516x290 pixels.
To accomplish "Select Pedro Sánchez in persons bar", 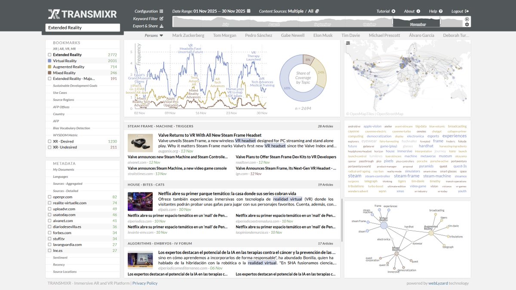I will tap(258, 36).
